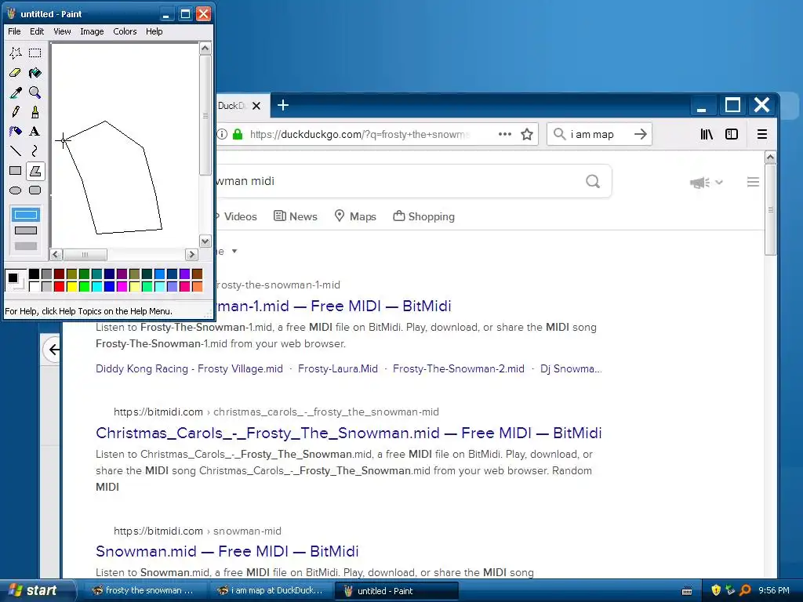Select the Rectangle shape tool
803x602 pixels.
pos(16,171)
